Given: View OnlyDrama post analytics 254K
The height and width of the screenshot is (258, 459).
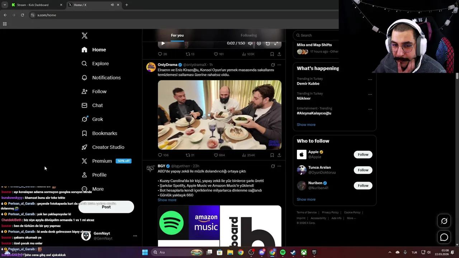Looking at the screenshot, I should (248, 155).
